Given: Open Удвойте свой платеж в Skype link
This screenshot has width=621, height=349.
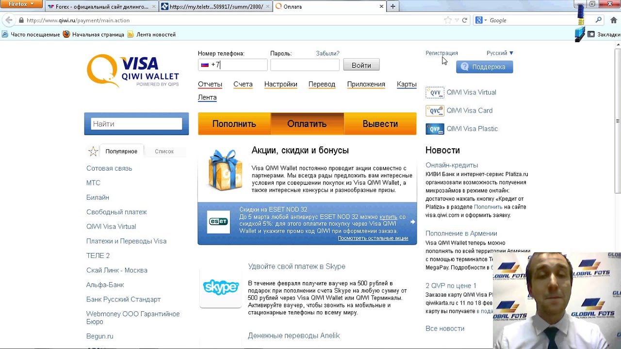Looking at the screenshot, I should 297,267.
